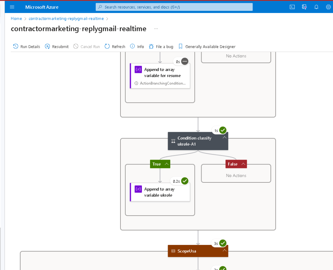This screenshot has height=270, width=333.
Task: Open portal settings gear
Action: click(328, 7)
